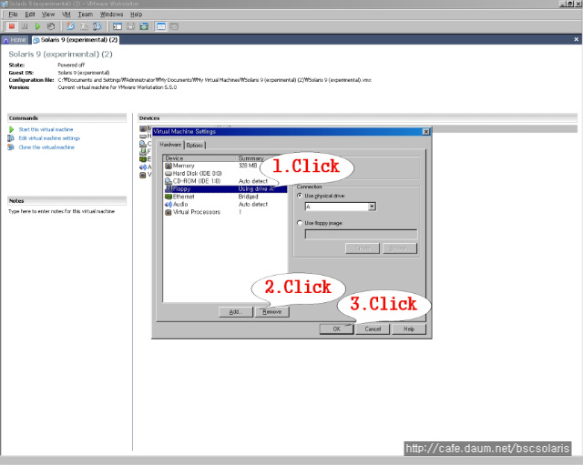Click Edit virtual machine settings link
This screenshot has width=583, height=465.
click(49, 138)
